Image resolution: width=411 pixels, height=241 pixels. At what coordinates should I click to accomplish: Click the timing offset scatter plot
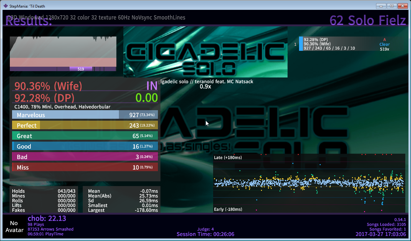[x=309, y=183]
